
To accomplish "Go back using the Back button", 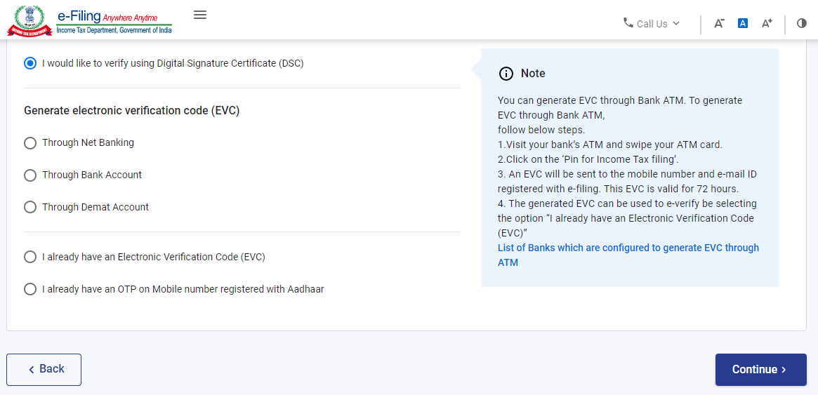I will point(44,370).
